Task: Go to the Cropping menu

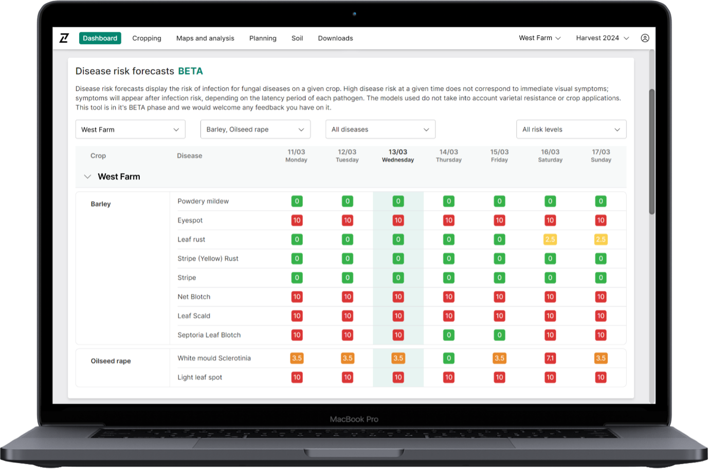Action: click(147, 38)
